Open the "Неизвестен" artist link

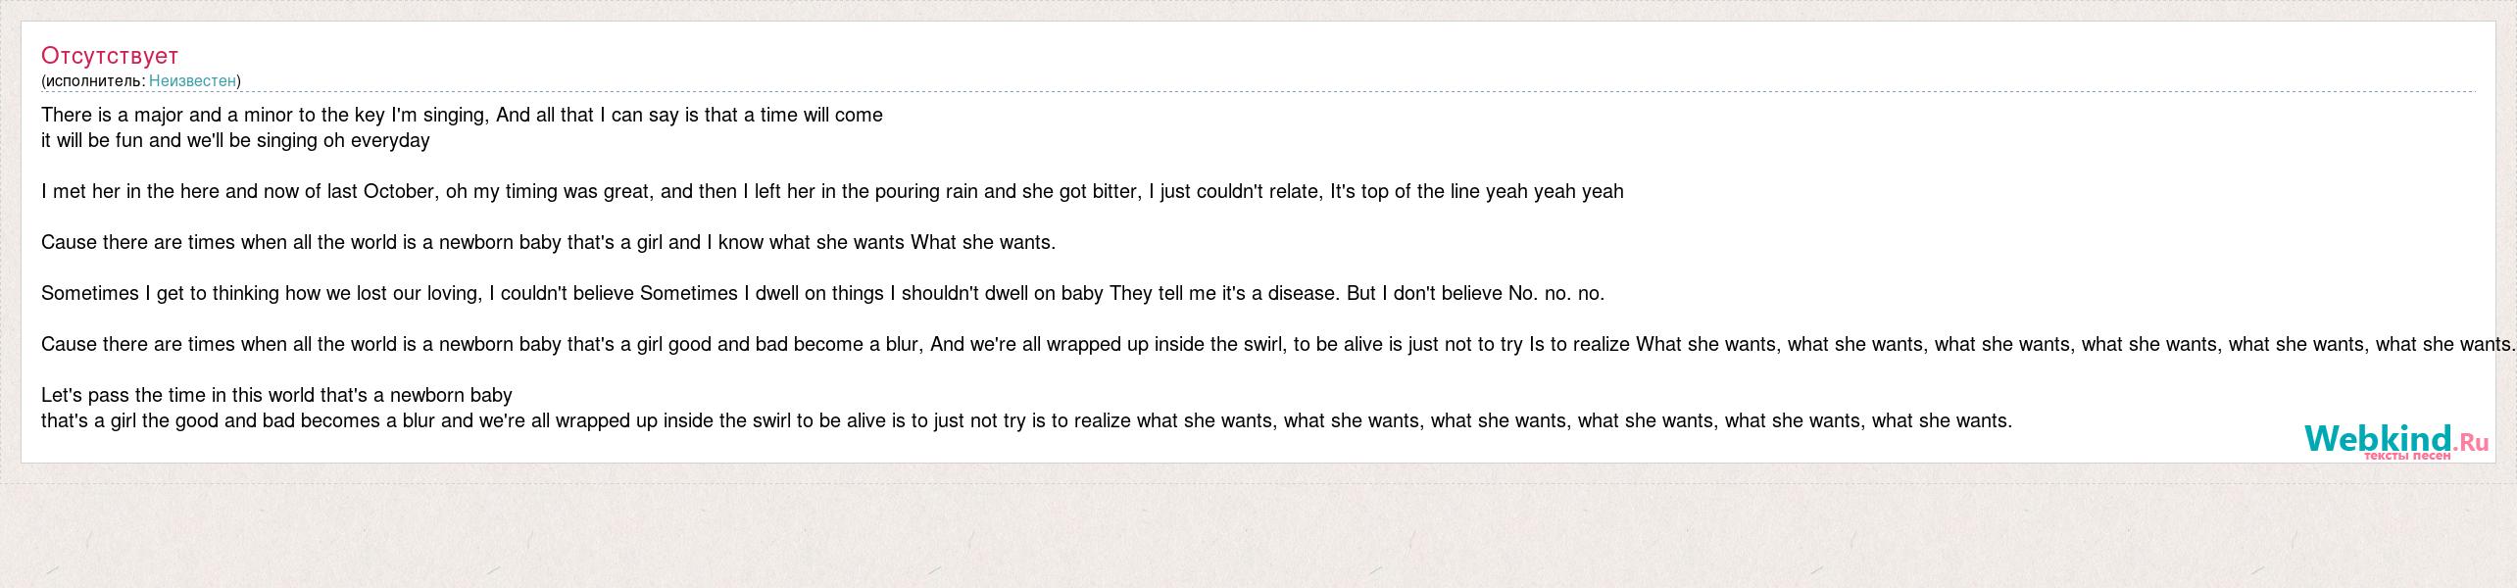(192, 80)
